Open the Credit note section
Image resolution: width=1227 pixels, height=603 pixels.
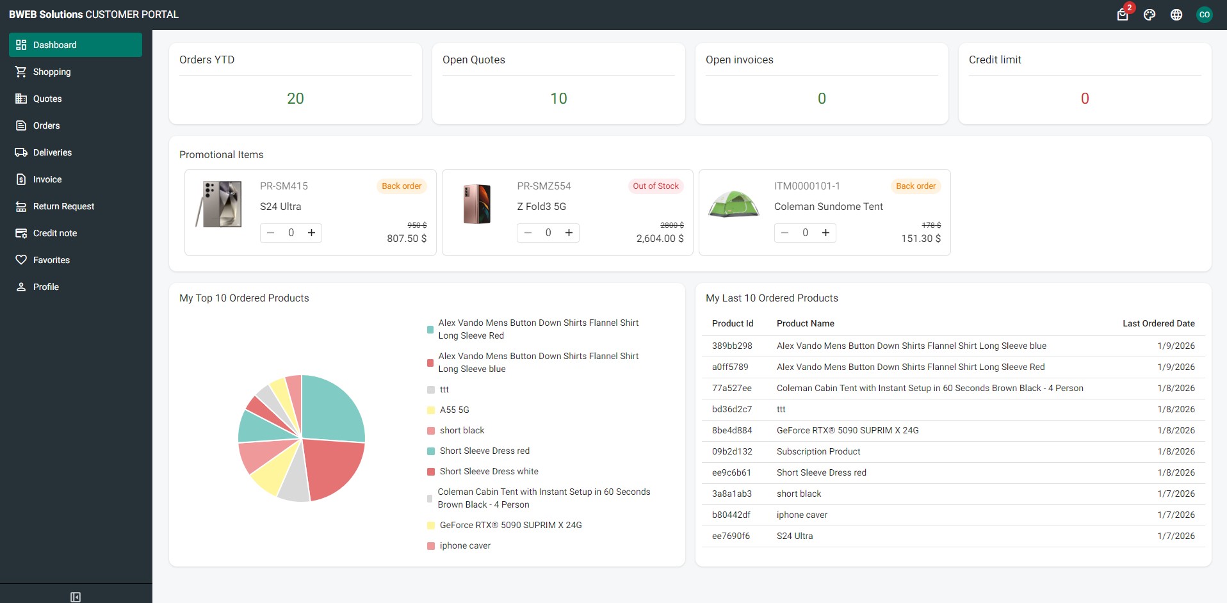55,233
